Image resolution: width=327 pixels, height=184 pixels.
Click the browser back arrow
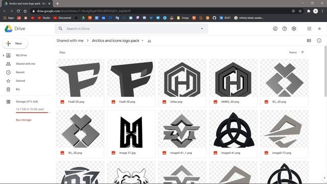click(x=5, y=11)
